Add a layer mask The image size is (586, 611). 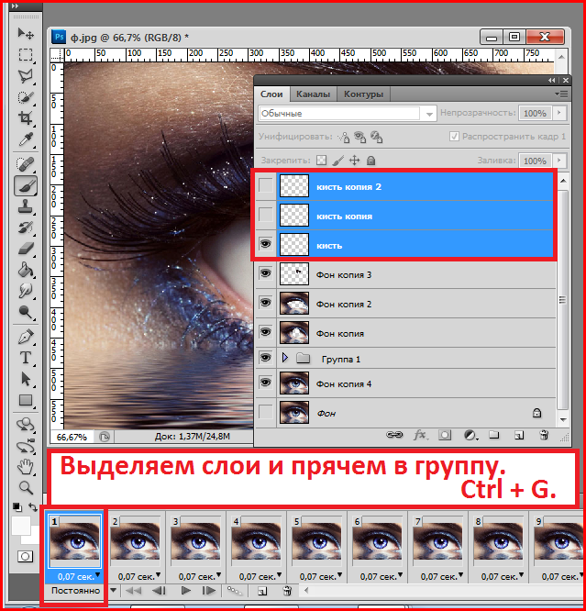(445, 435)
